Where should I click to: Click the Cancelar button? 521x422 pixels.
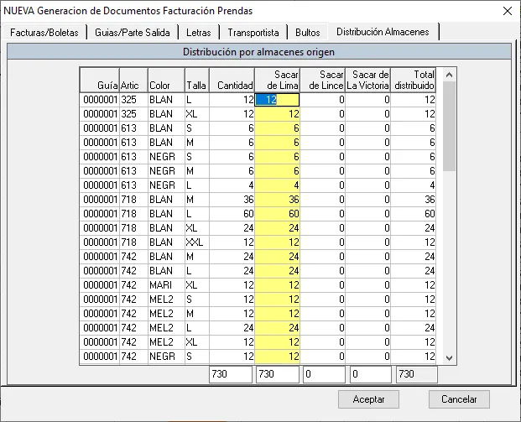(x=459, y=399)
